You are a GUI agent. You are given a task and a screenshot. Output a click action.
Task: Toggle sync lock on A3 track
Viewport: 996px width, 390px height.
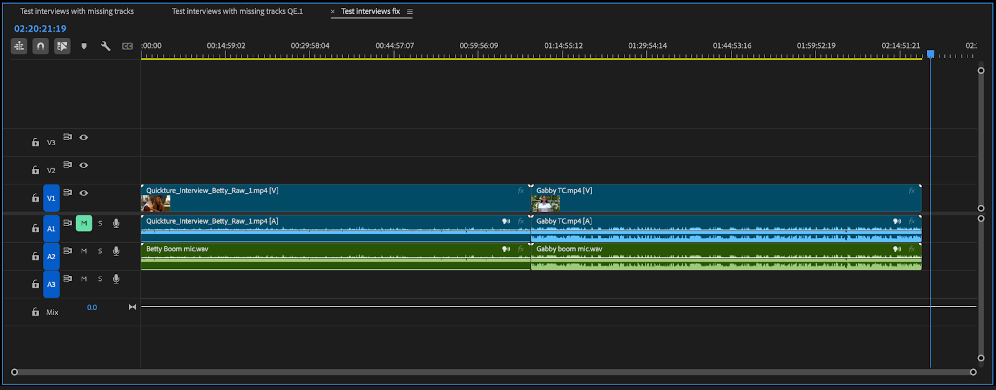[68, 278]
